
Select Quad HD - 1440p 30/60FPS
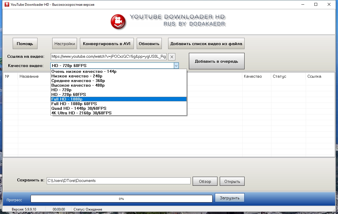[x=119, y=108]
